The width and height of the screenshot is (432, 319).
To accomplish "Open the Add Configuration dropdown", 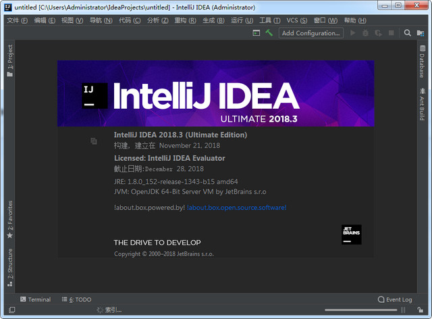I will 311,32.
